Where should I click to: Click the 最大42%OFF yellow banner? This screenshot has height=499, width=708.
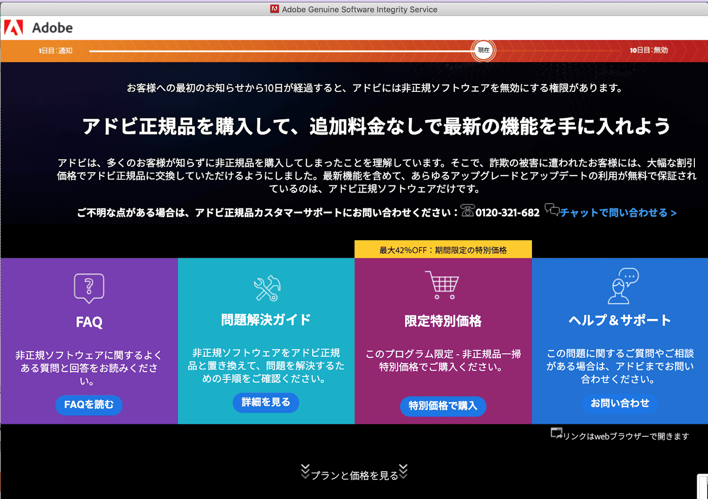point(443,250)
